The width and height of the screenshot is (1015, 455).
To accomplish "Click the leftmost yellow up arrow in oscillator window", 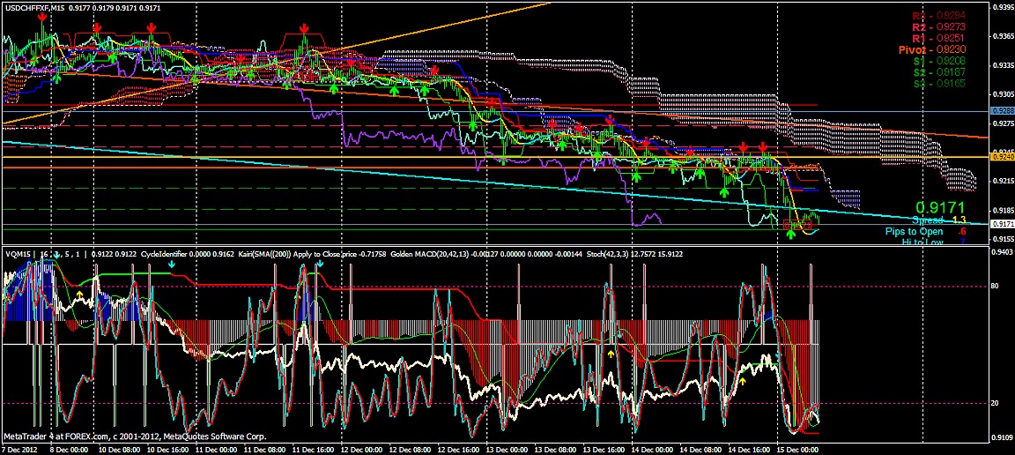I will click(79, 294).
